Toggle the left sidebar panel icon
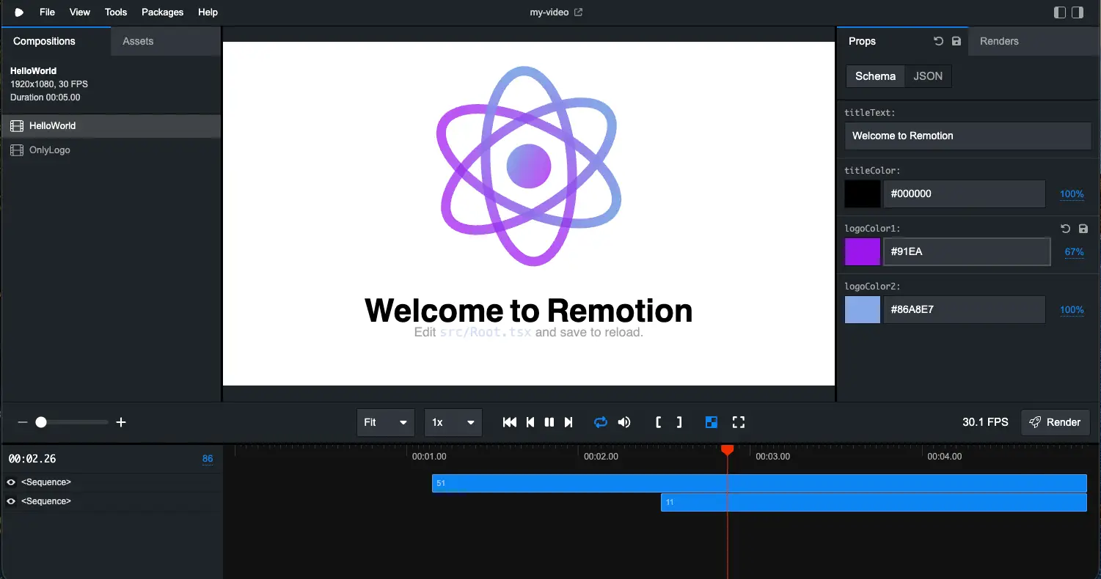The height and width of the screenshot is (579, 1101). 1060,12
